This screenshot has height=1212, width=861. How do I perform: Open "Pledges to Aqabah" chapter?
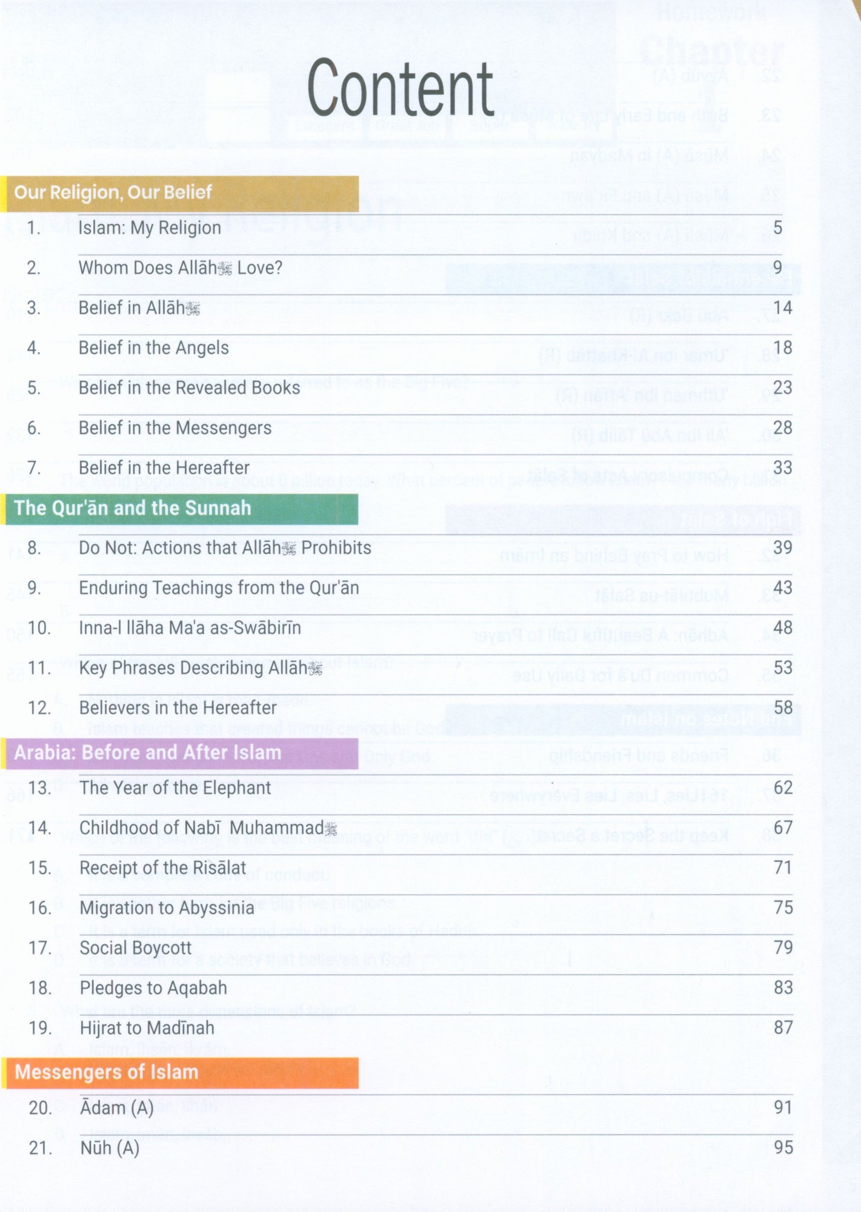click(x=153, y=988)
